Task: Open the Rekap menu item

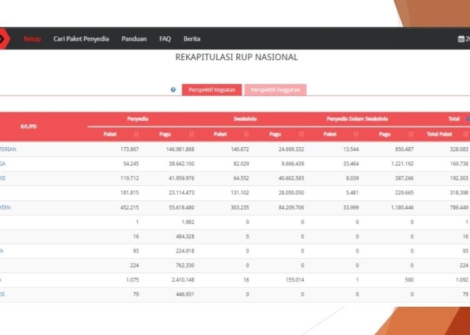Action: coord(32,39)
